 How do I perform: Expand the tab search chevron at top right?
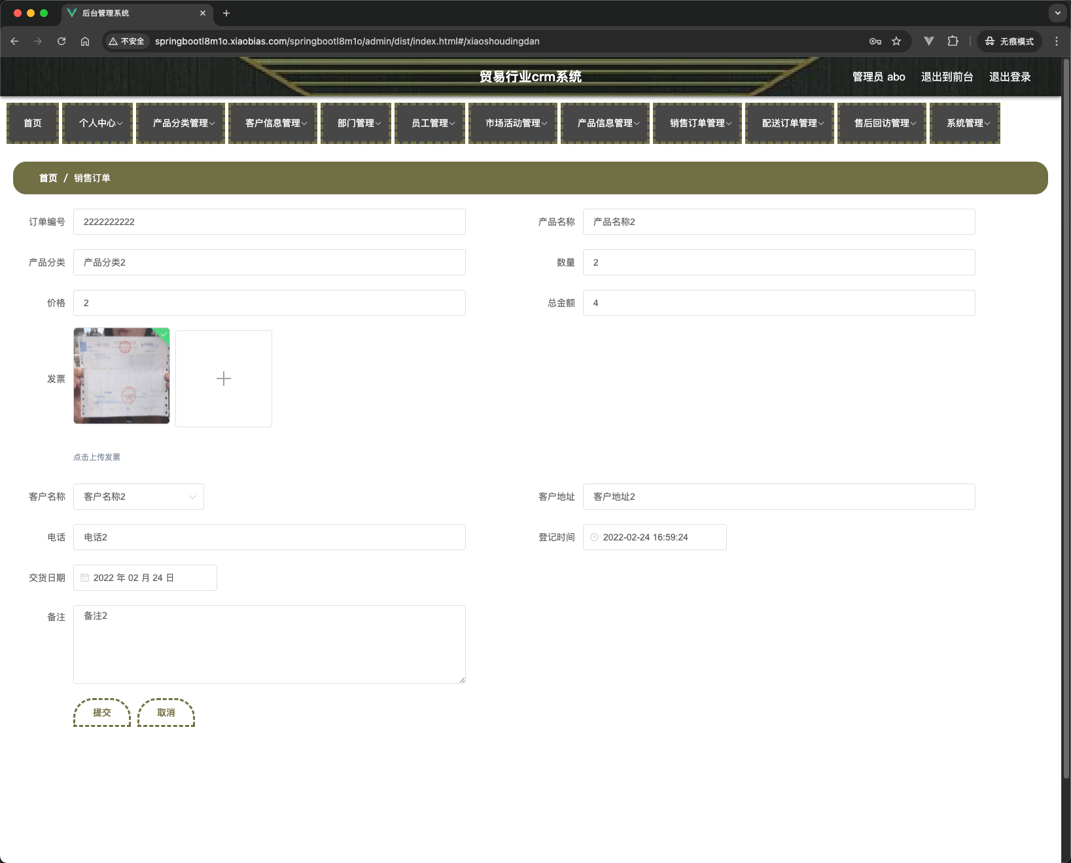point(1058,13)
